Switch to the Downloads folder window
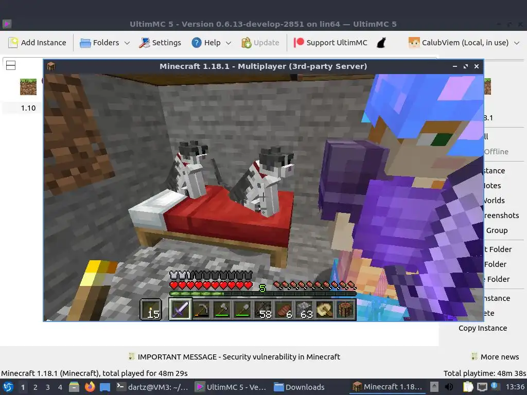This screenshot has width=527, height=395. click(299, 387)
